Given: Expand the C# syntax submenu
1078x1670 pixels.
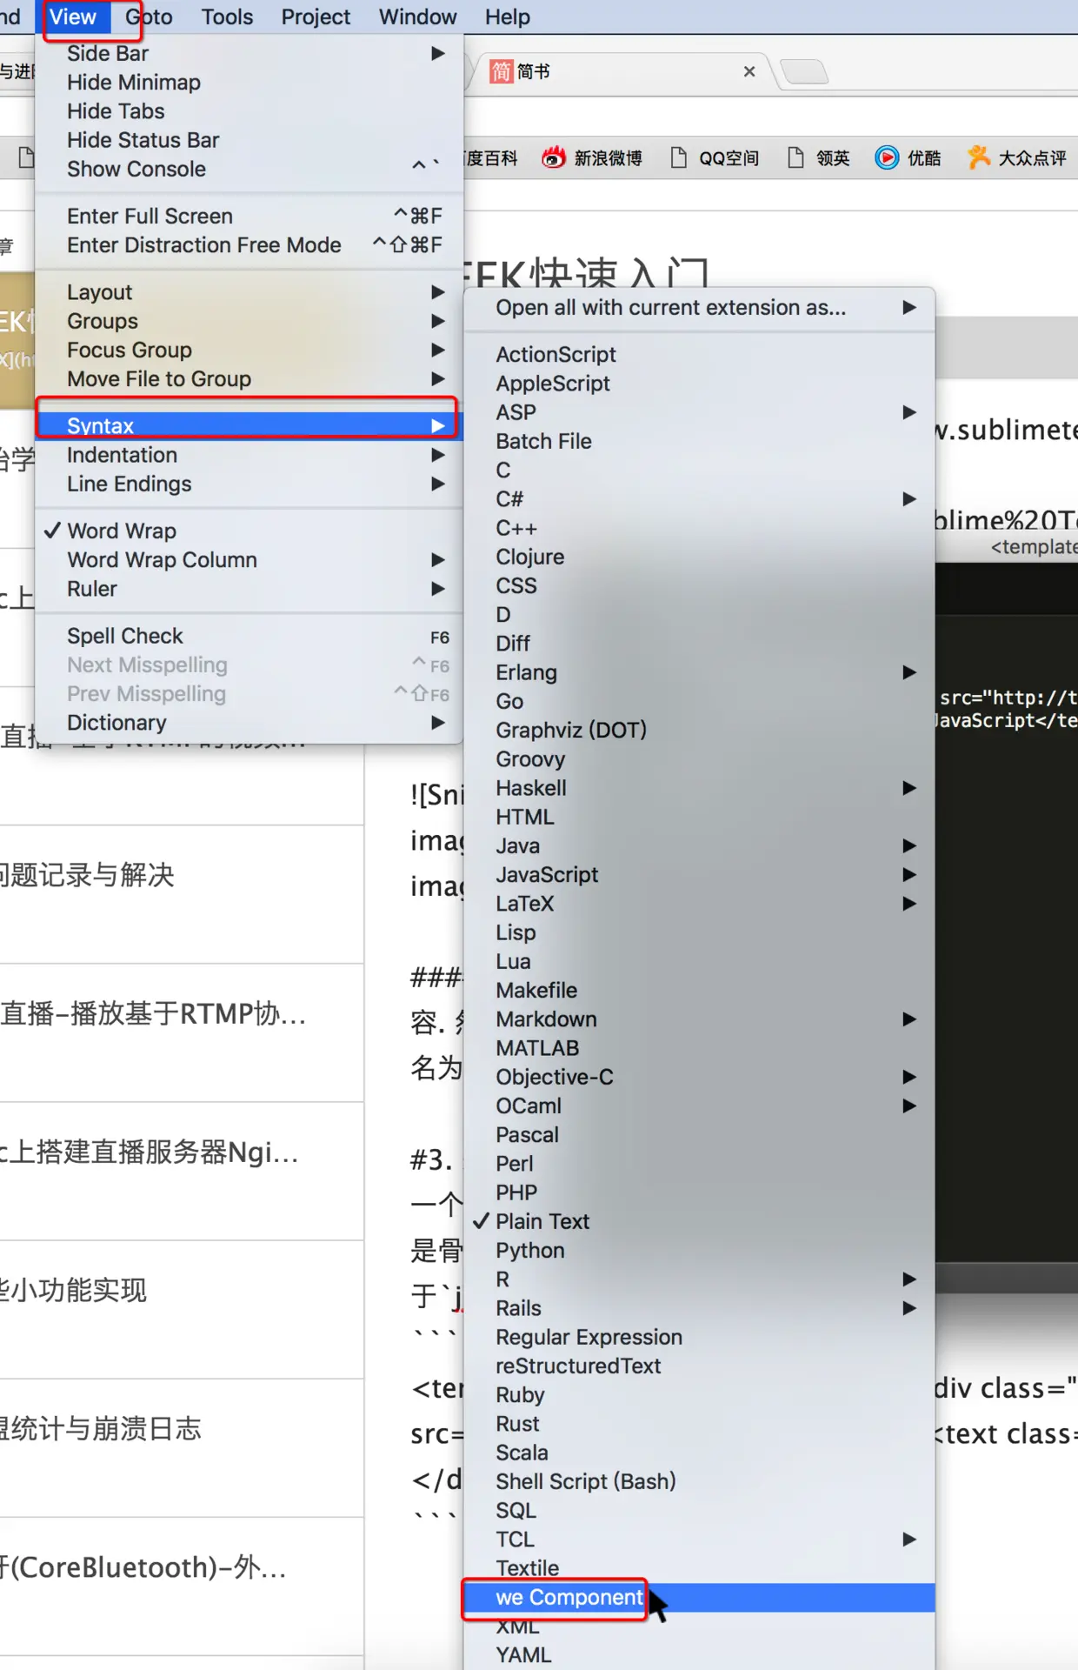Looking at the screenshot, I should click(700, 499).
